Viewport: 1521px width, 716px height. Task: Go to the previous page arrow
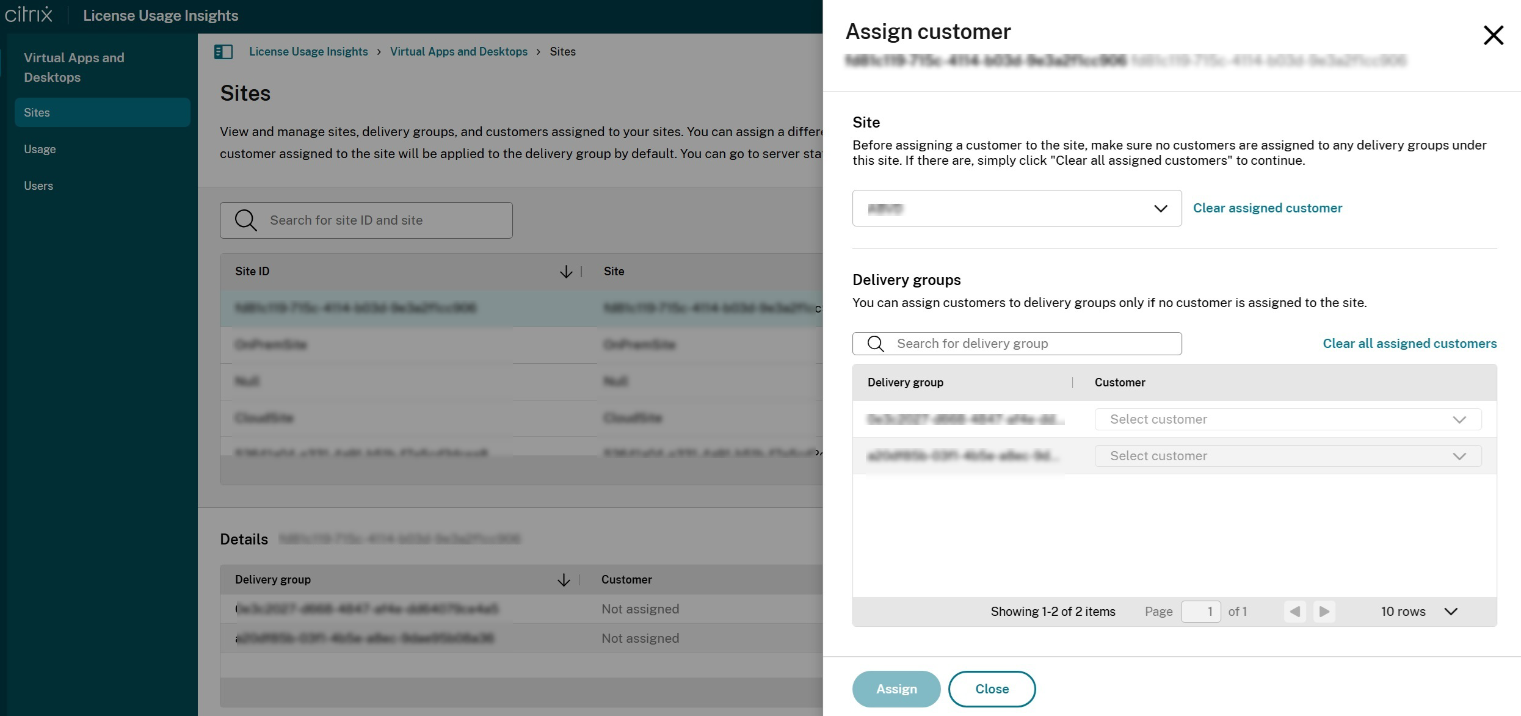pyautogui.click(x=1294, y=612)
